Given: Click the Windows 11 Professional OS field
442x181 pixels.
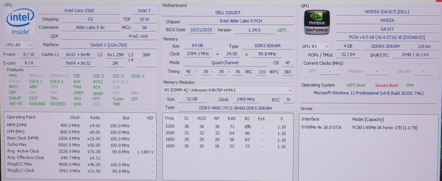Looking at the screenshot, I should tap(368, 93).
